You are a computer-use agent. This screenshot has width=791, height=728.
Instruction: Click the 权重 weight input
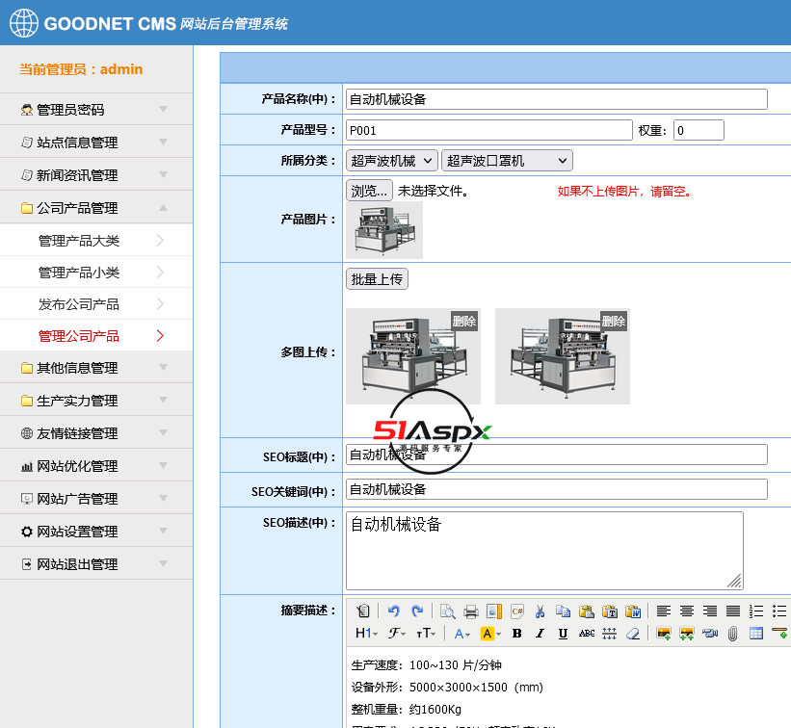699,130
